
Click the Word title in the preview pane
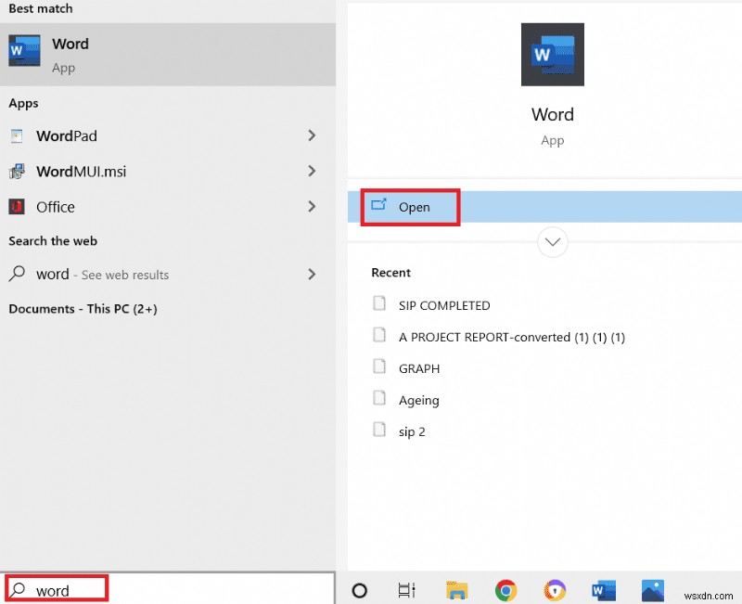point(552,114)
